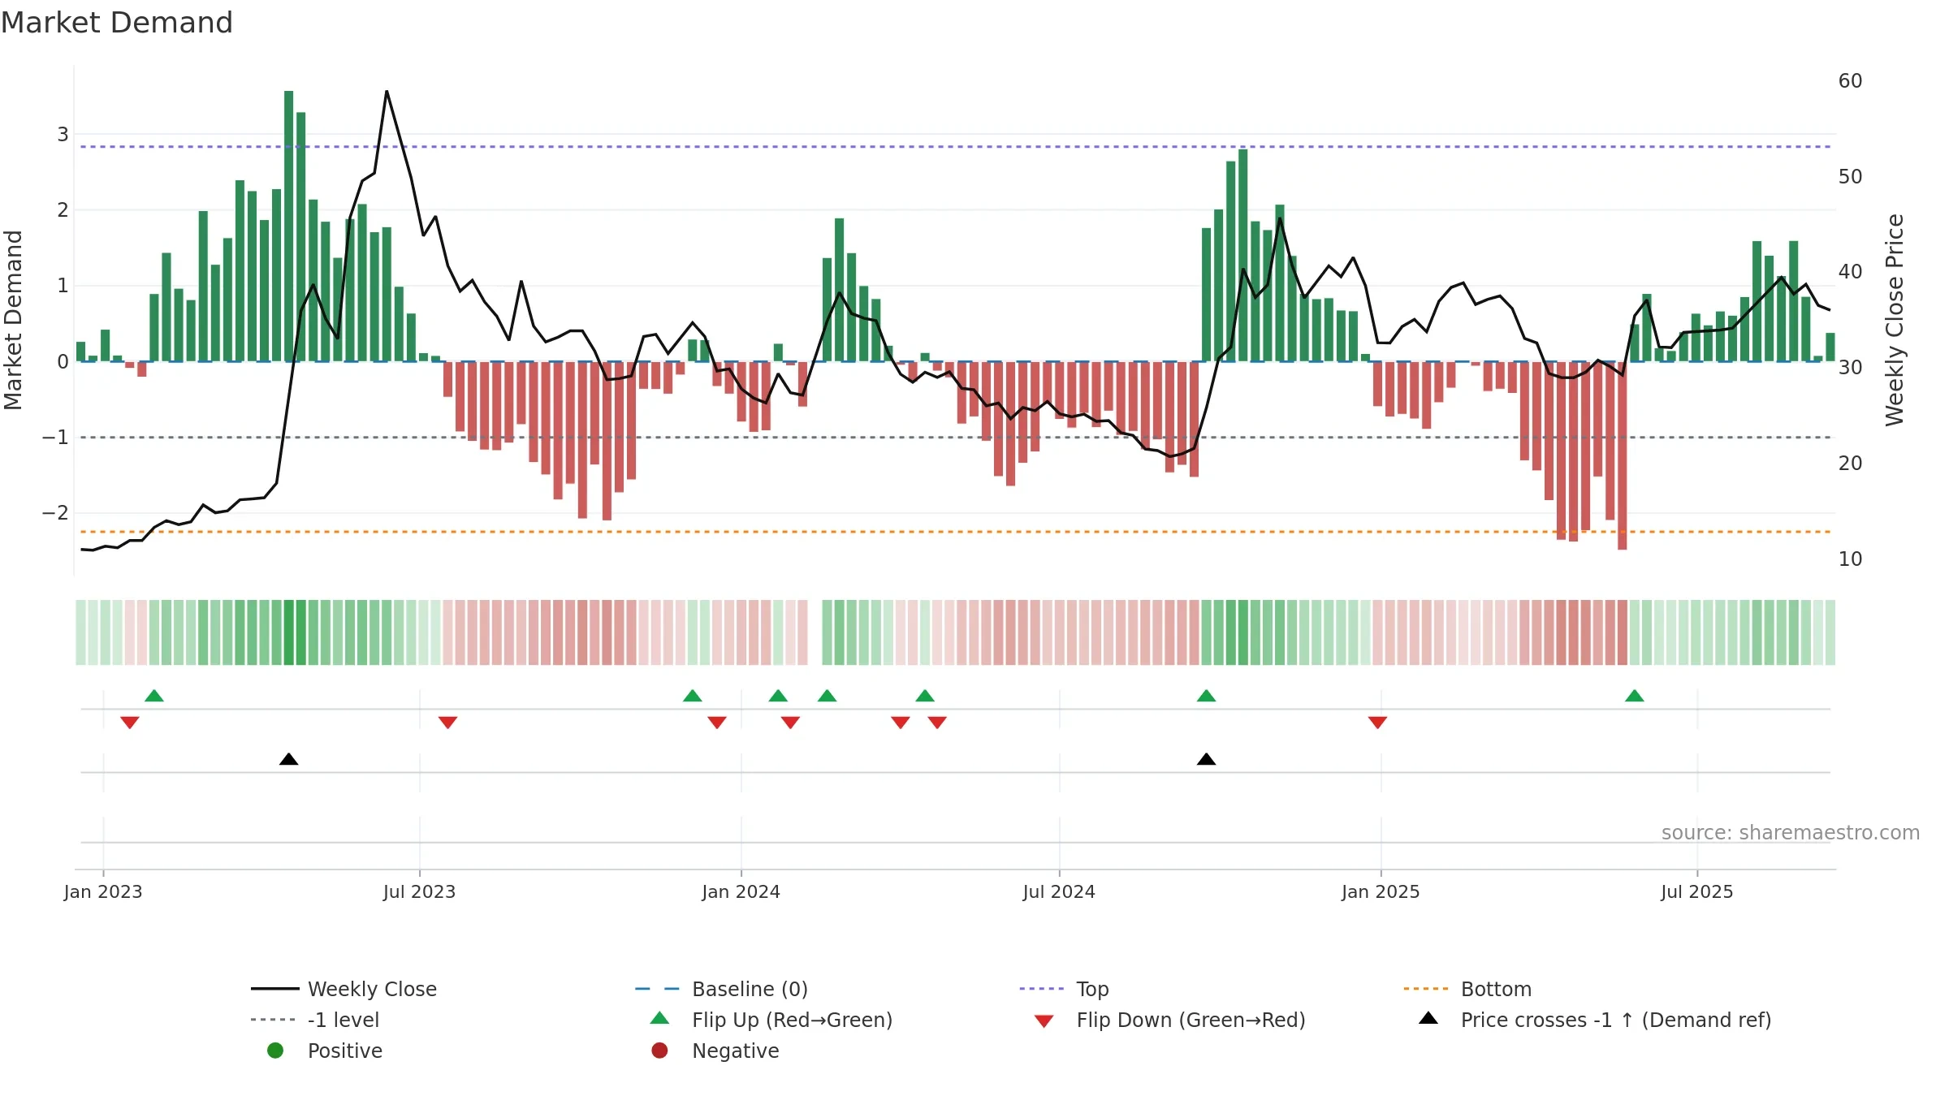Click the purple dotted sample beside Top
Image resolution: width=1949 pixels, height=1096 pixels.
click(1042, 989)
